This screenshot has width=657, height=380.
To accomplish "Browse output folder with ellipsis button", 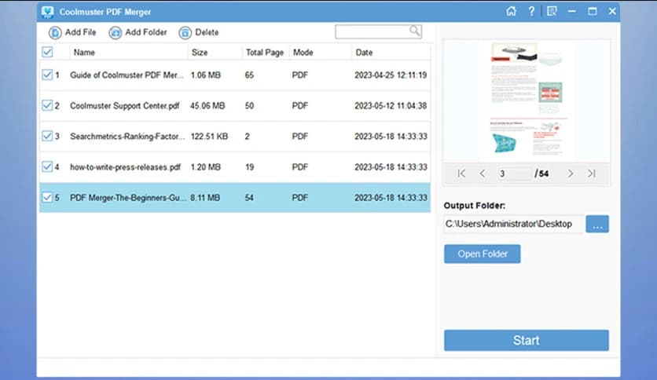I will (597, 224).
